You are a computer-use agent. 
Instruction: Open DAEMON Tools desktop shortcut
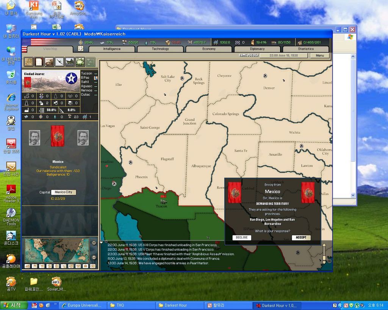click(x=11, y=217)
